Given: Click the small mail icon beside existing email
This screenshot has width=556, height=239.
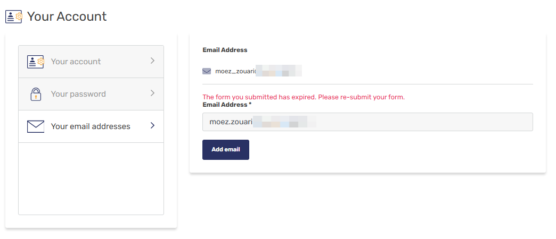Looking at the screenshot, I should pyautogui.click(x=207, y=71).
